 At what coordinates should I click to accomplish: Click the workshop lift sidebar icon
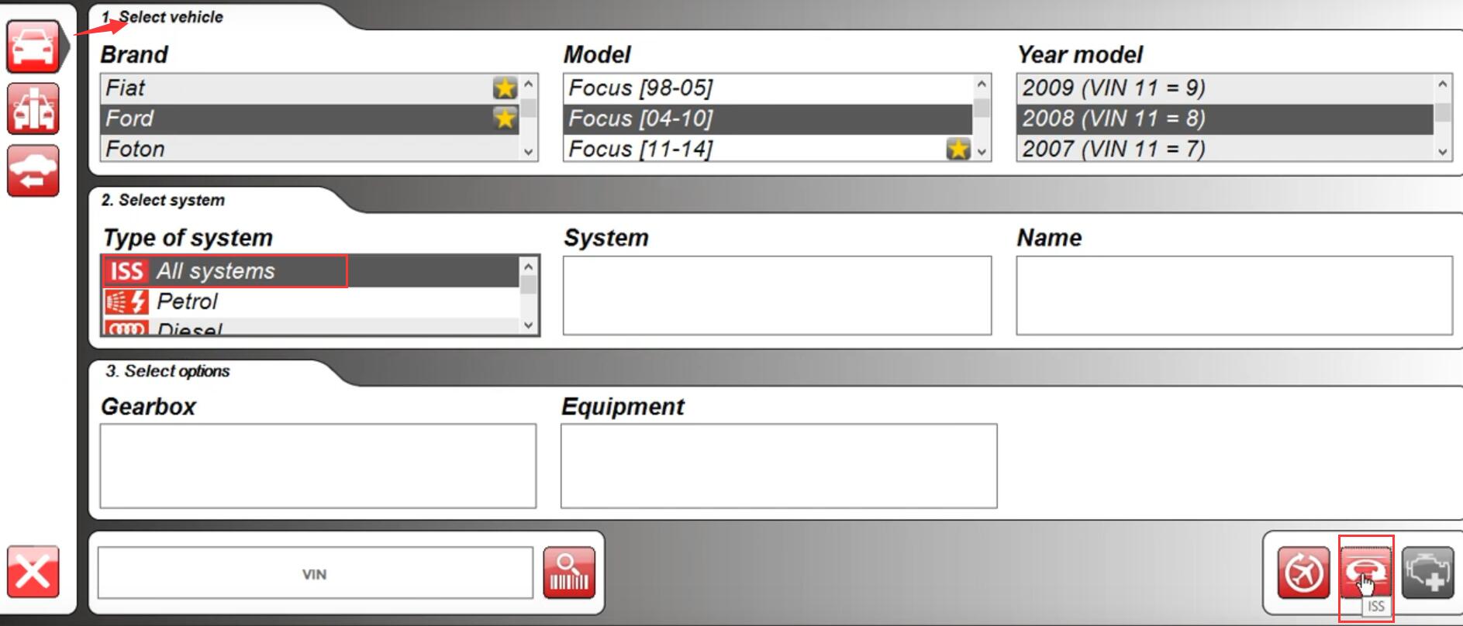[x=33, y=108]
